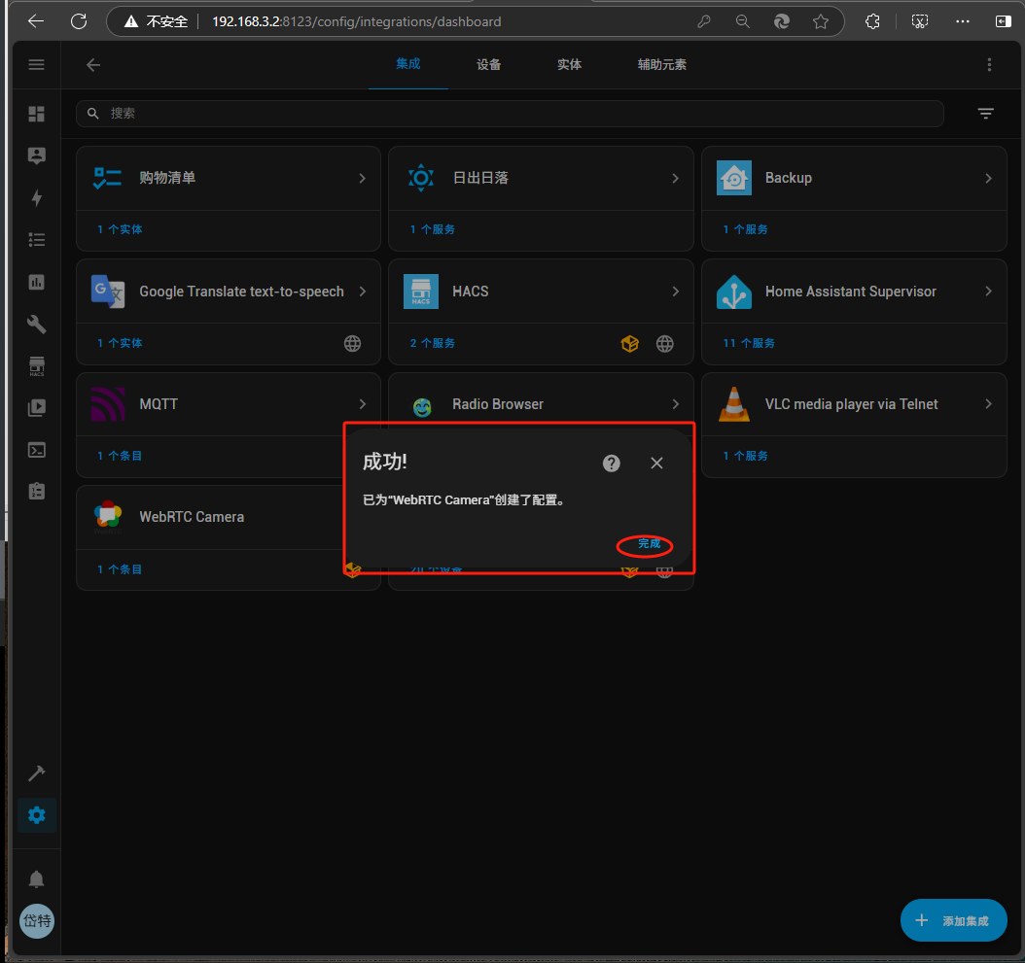This screenshot has height=963, width=1025.
Task: Open the notifications bell icon
Action: pos(37,879)
